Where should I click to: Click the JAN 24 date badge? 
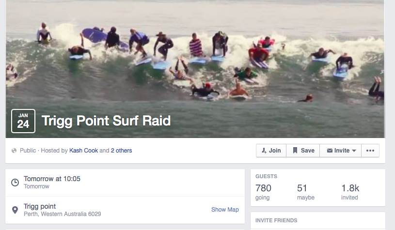tap(23, 121)
